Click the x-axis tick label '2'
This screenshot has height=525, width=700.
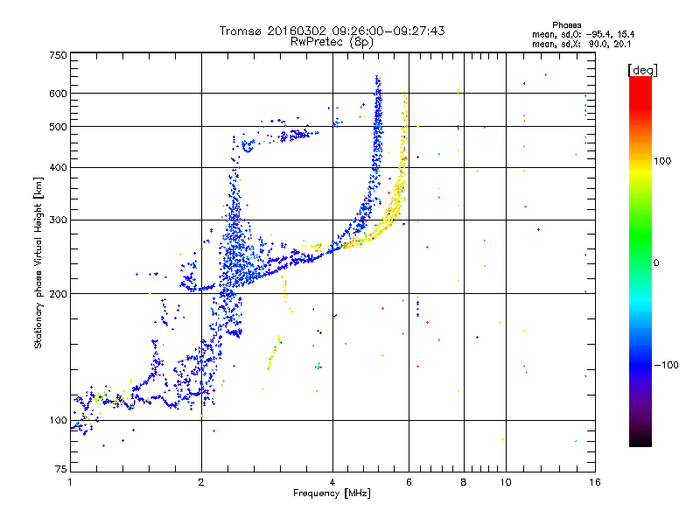tap(201, 482)
